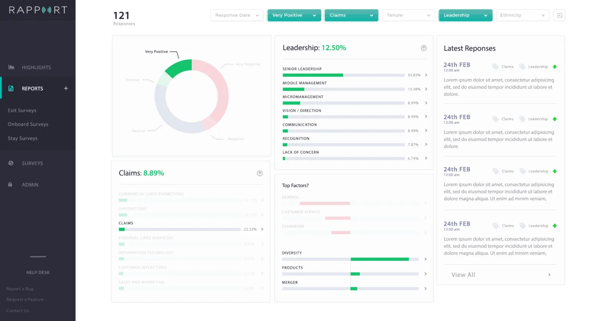Open the Response Date dropdown

pos(237,15)
